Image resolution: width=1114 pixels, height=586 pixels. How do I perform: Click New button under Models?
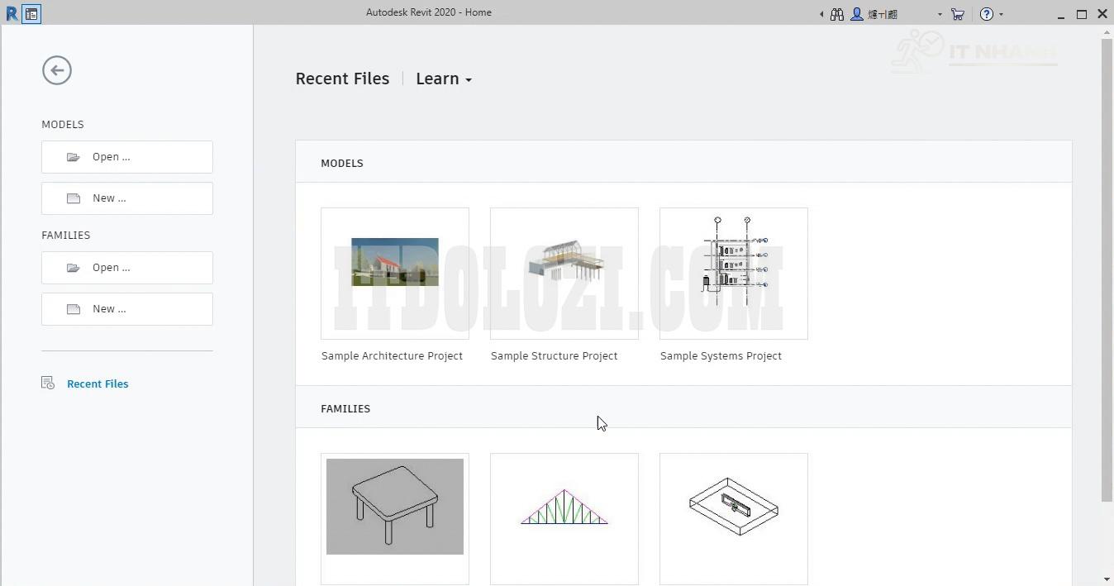click(x=127, y=198)
